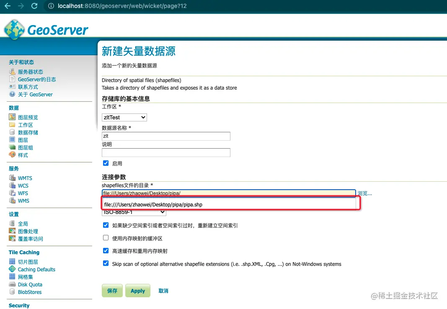Image resolution: width=447 pixels, height=309 pixels.
Task: Click the WFS service icon
Action: point(12,193)
